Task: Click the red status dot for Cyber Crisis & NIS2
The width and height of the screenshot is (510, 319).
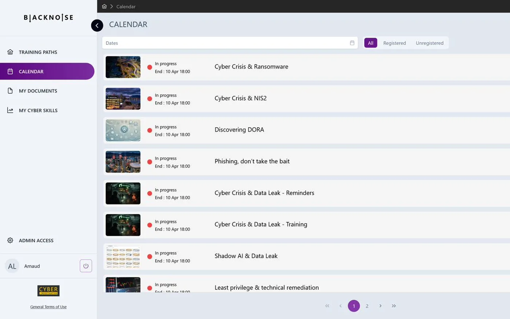Action: 150,99
